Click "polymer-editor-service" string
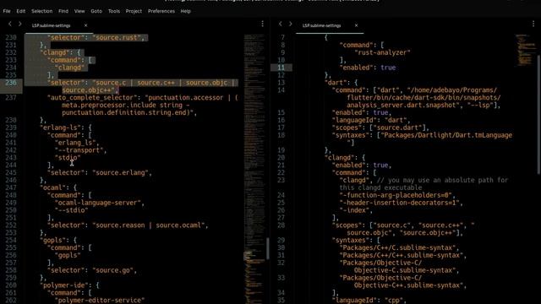The image size is (541, 304). tap(100, 301)
